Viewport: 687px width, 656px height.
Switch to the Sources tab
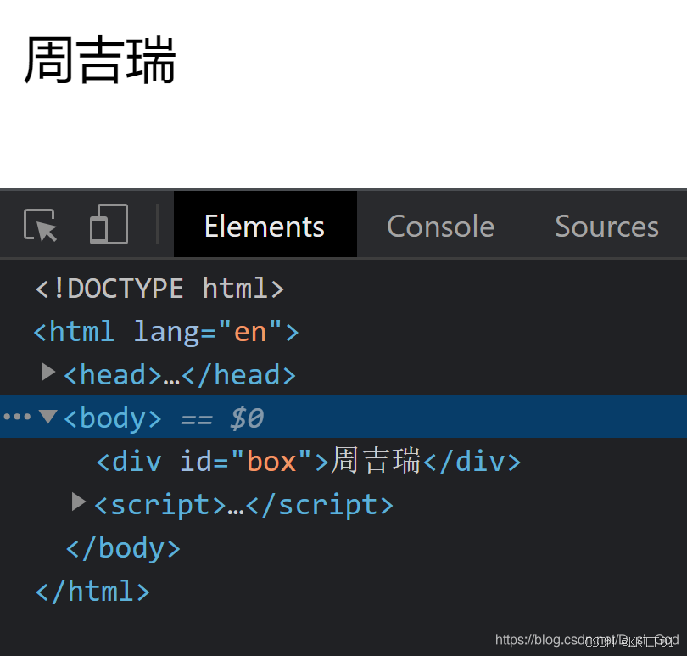pyautogui.click(x=606, y=227)
